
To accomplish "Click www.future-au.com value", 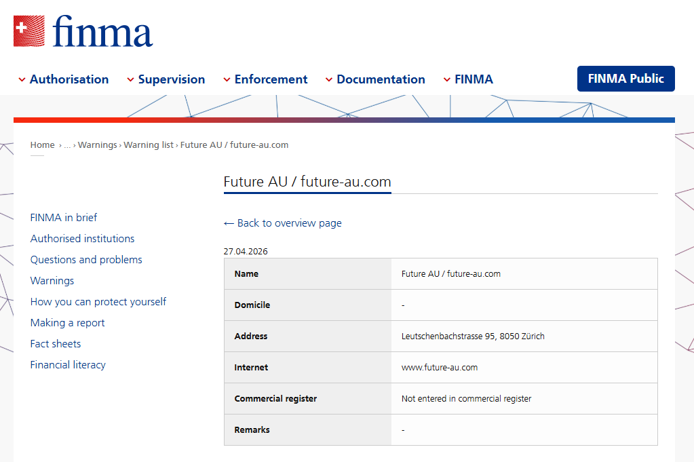I will point(440,367).
